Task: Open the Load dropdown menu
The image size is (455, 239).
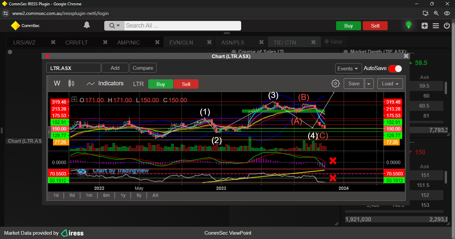Action: point(390,84)
